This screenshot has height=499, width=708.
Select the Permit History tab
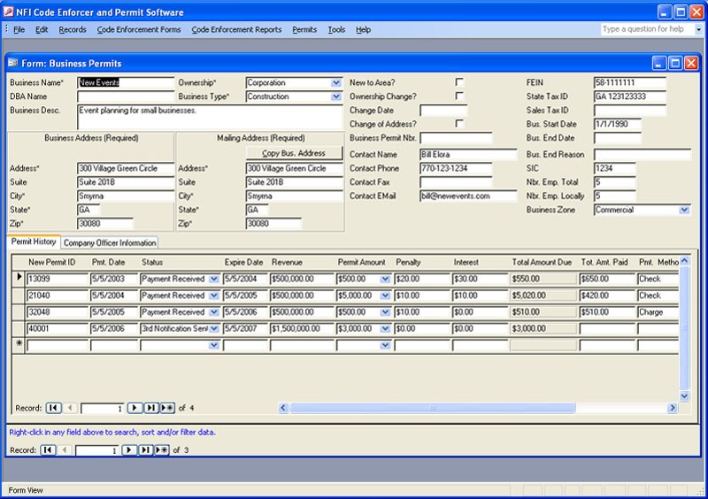coord(34,242)
